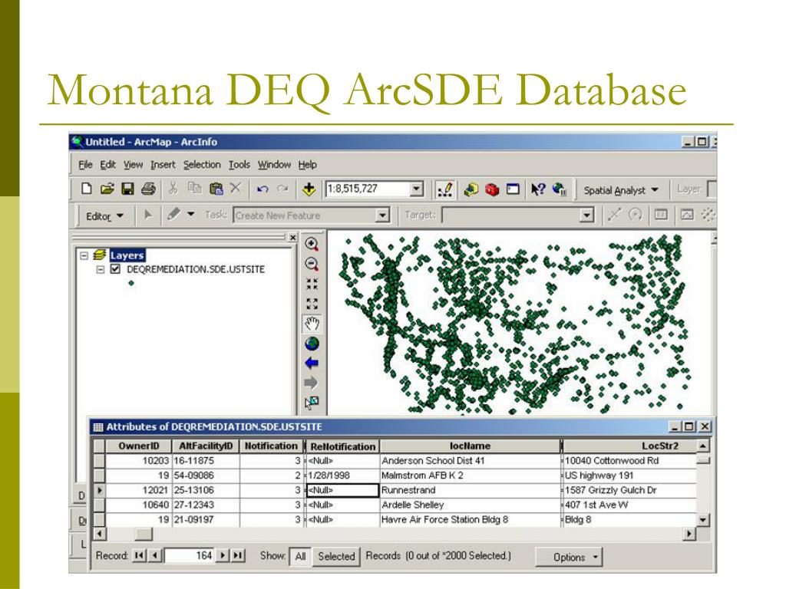786x589 pixels.
Task: Go to next record button
Action: [223, 555]
